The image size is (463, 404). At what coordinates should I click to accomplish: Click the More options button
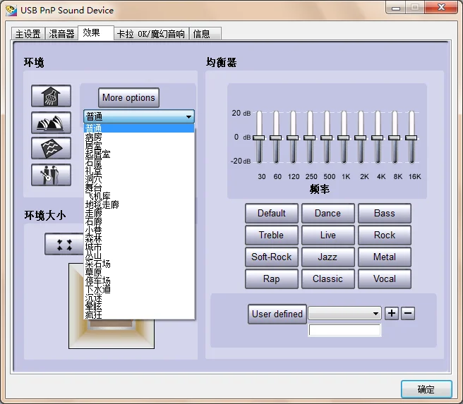pyautogui.click(x=128, y=97)
